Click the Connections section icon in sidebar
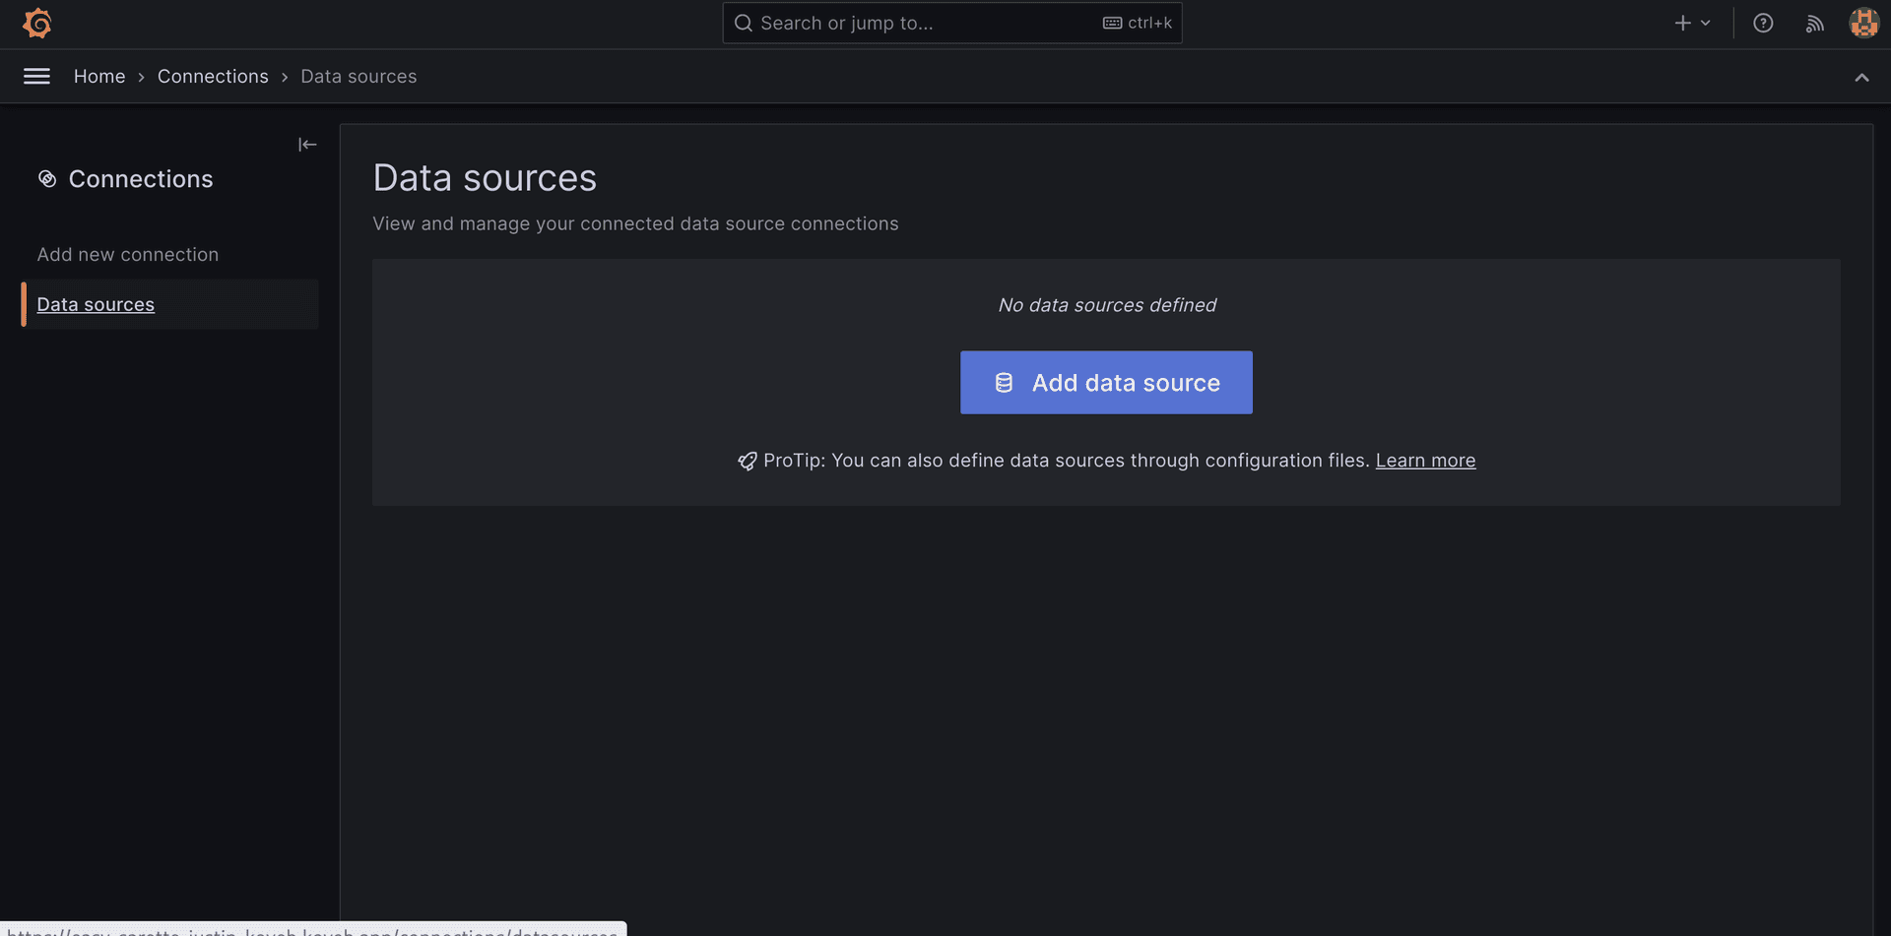 click(47, 178)
